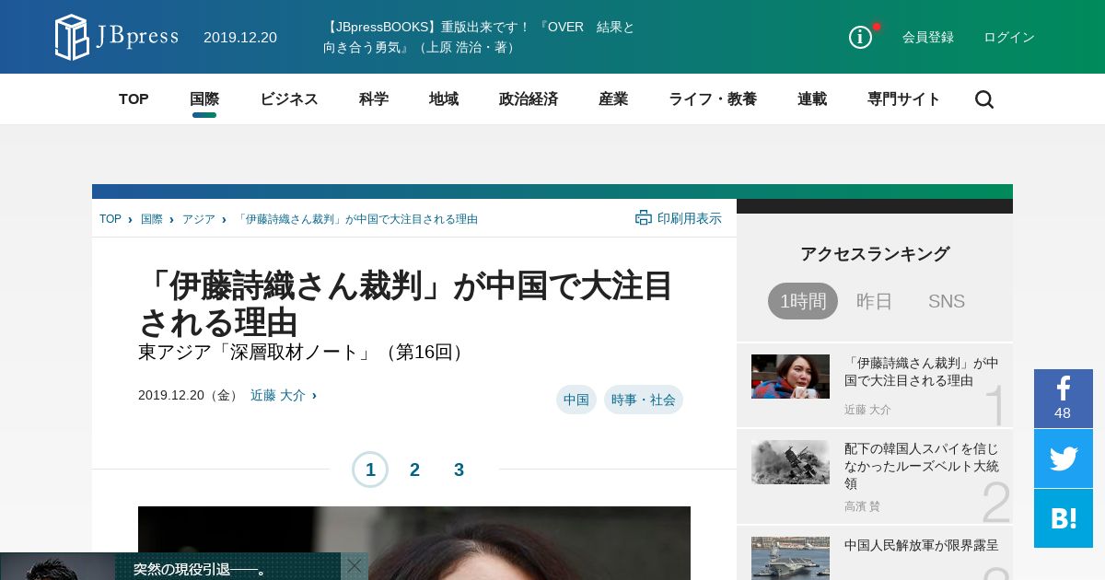Select the 国際 navigation tab
The height and width of the screenshot is (580, 1105).
click(x=204, y=99)
